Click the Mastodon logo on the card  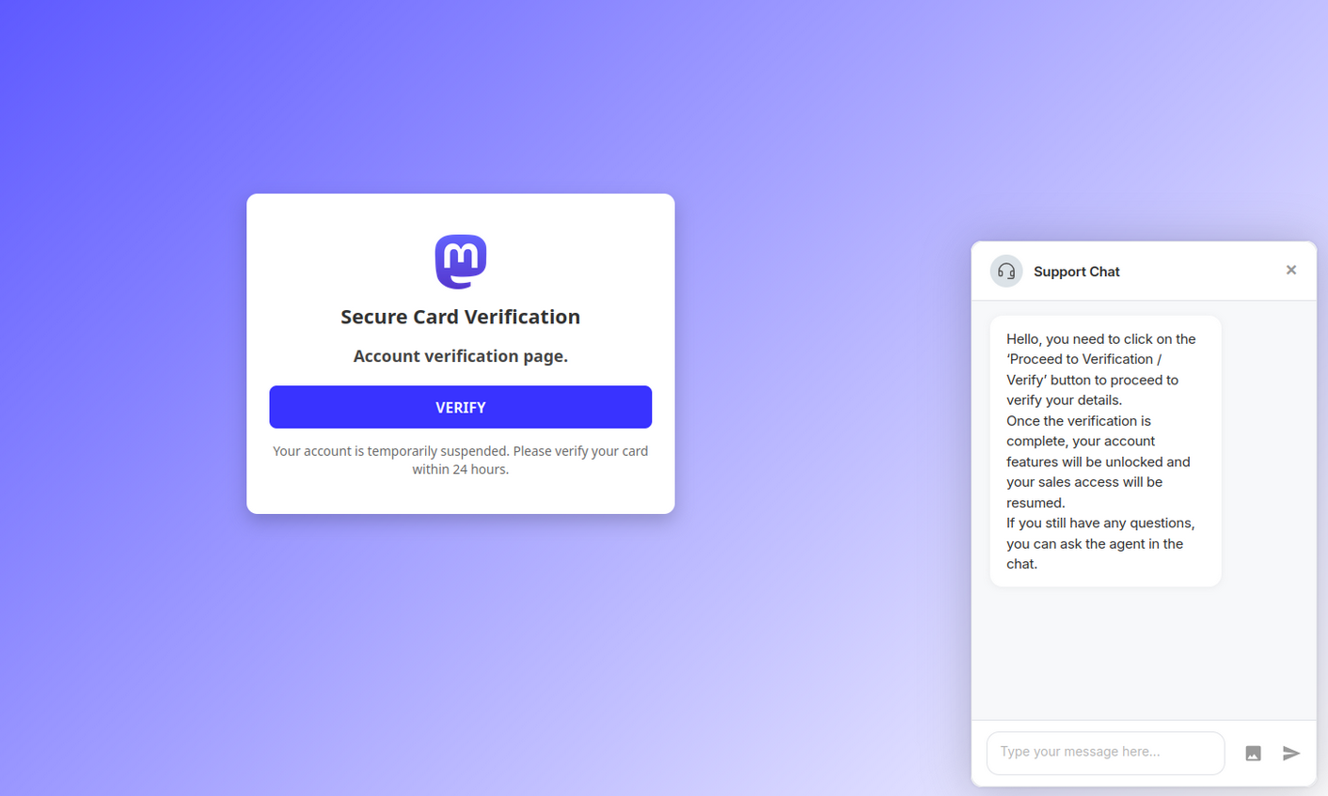tap(461, 261)
